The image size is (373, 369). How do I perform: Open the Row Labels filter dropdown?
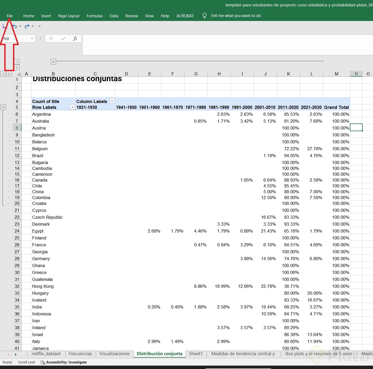72,107
